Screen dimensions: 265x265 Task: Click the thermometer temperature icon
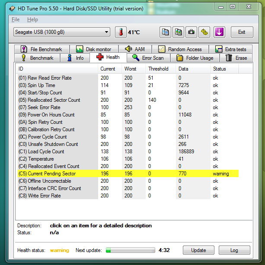[x=121, y=32]
